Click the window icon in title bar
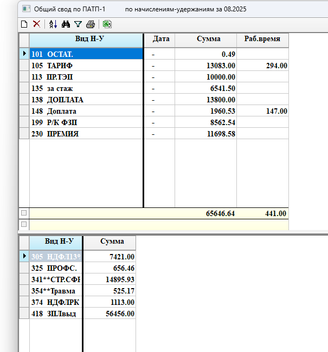The height and width of the screenshot is (352, 328). tap(27, 9)
